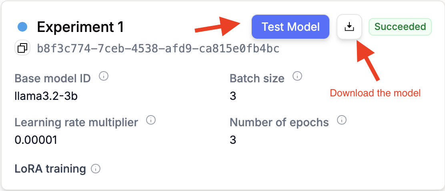This screenshot has width=445, height=191.
Task: Open the info tooltip beside Base model ID
Action: pos(104,76)
